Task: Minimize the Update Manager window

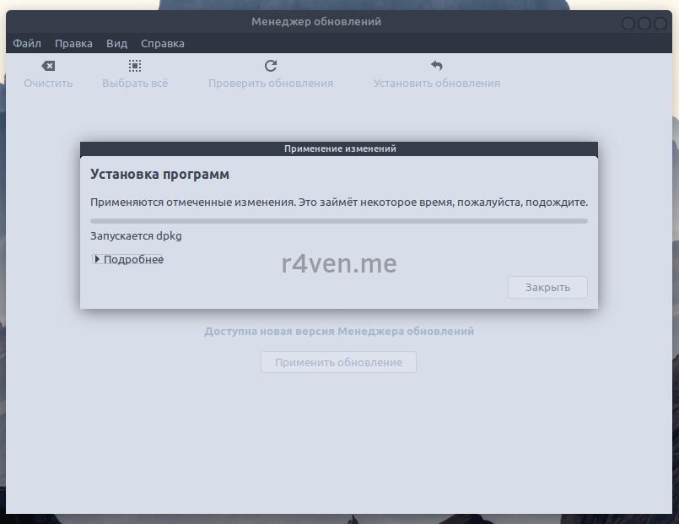Action: point(628,24)
